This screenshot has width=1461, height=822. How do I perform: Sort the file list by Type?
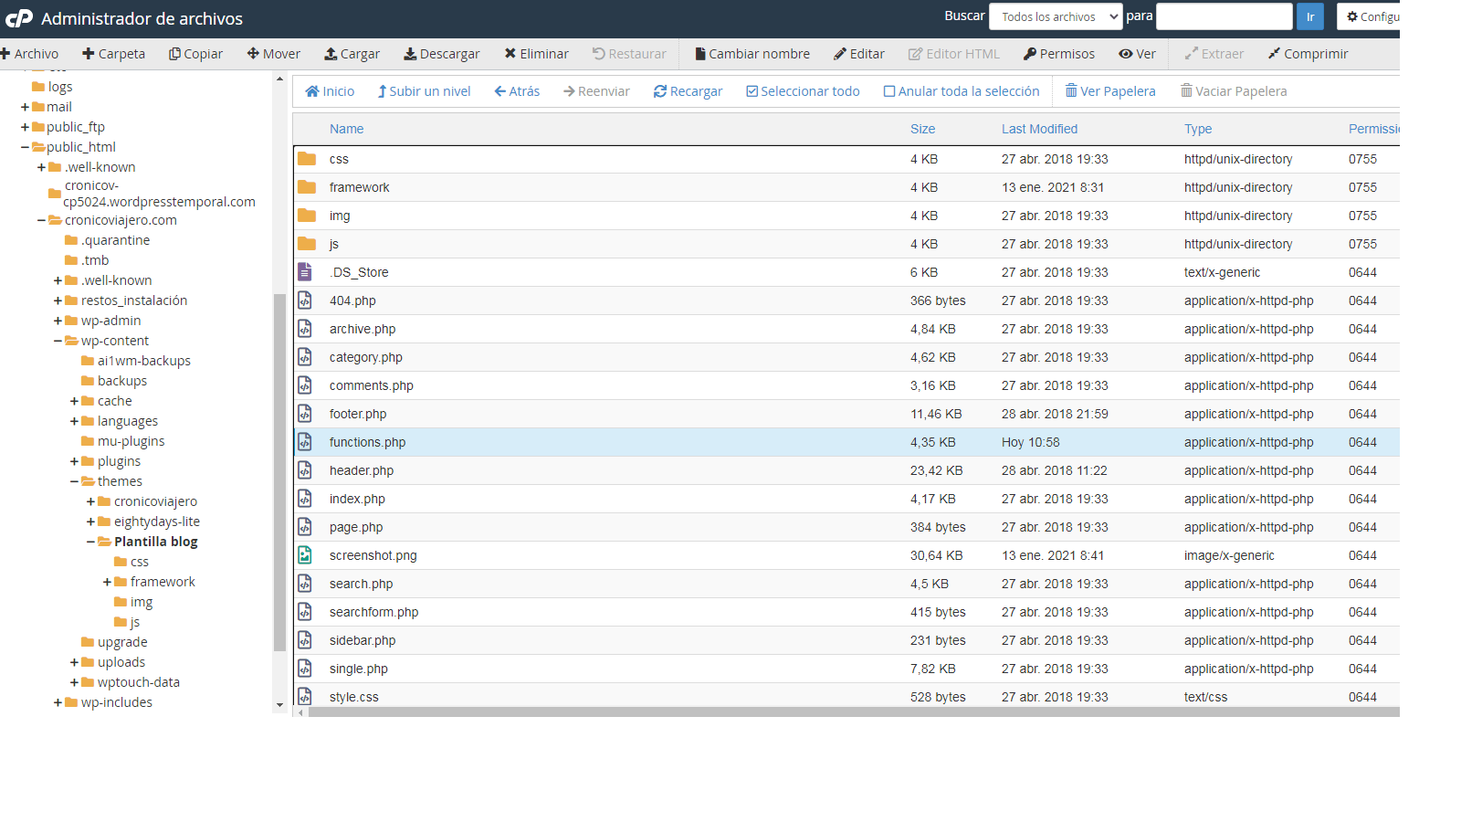(1198, 129)
